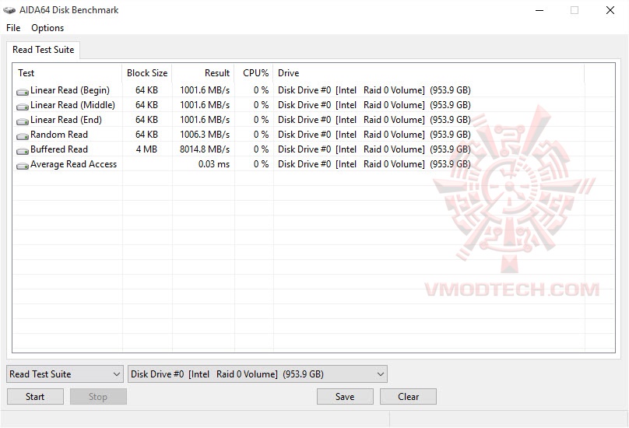Screen dimensions: 629x428
Task: Switch to the Read Test Suite tab
Action: 44,50
